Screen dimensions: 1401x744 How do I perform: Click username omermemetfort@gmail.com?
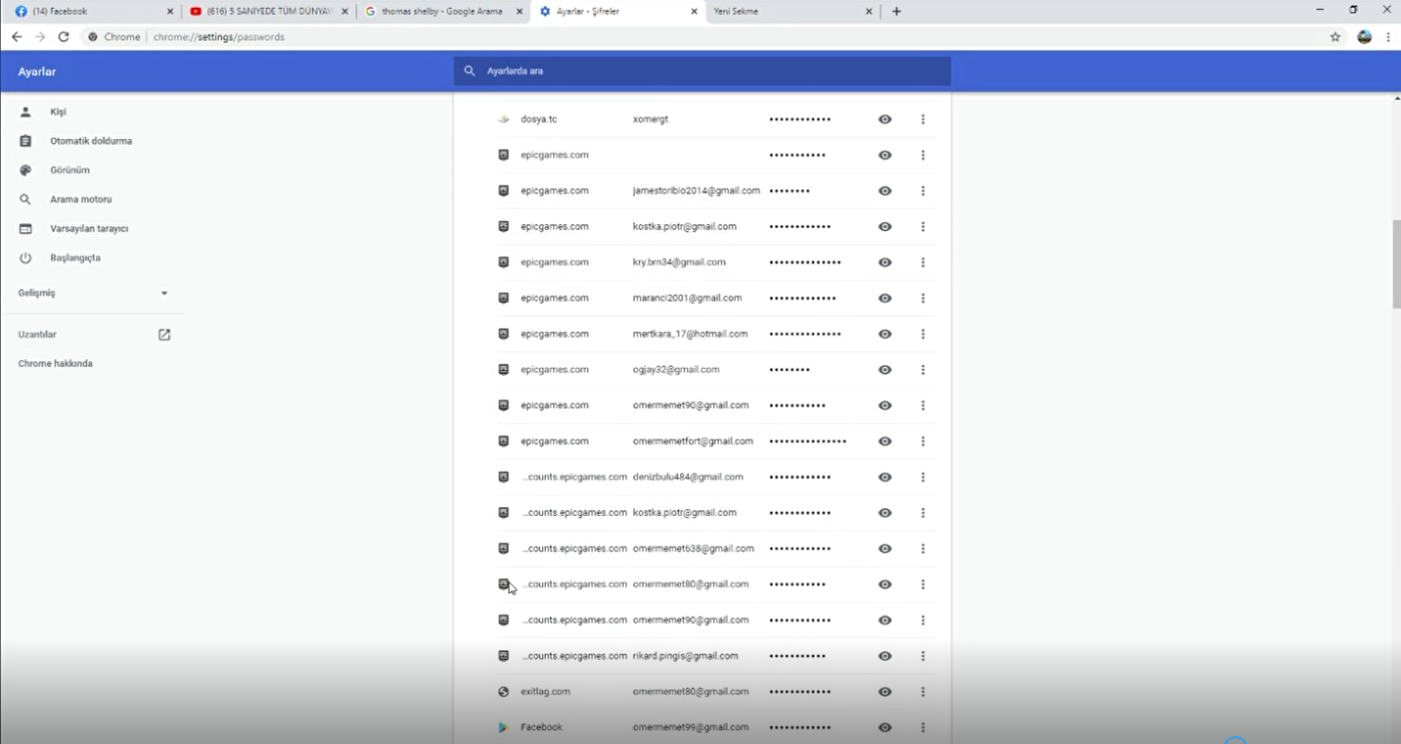coord(693,441)
